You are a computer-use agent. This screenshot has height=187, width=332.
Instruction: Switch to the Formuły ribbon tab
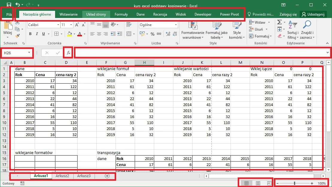121,14
